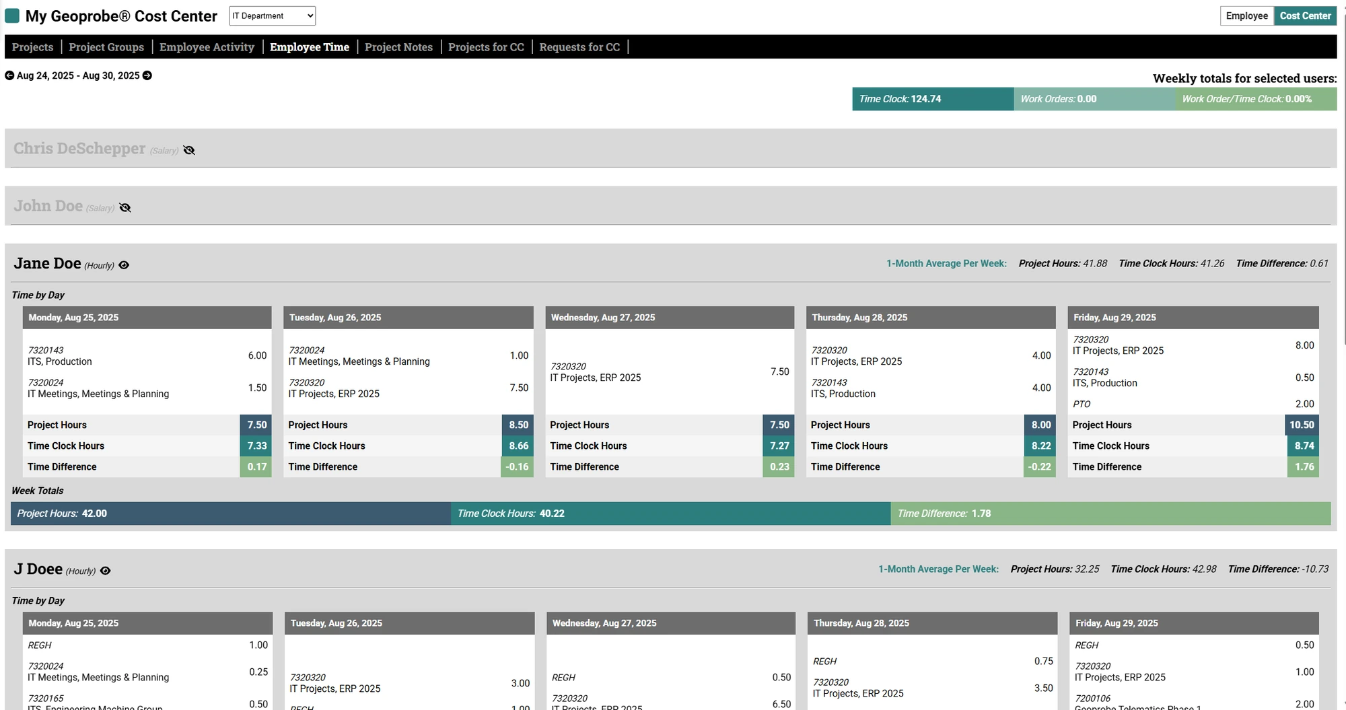Click J Doee's Monday, Aug 25 day header

click(148, 623)
